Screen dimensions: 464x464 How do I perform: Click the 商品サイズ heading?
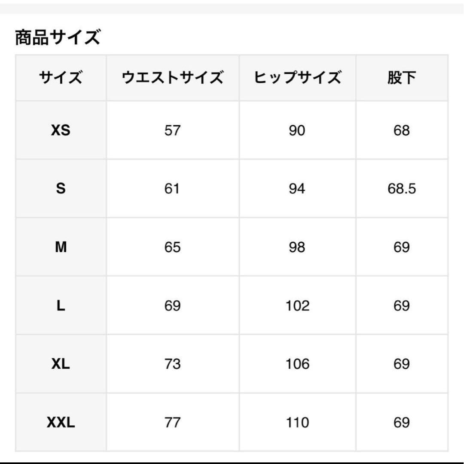[x=58, y=38]
